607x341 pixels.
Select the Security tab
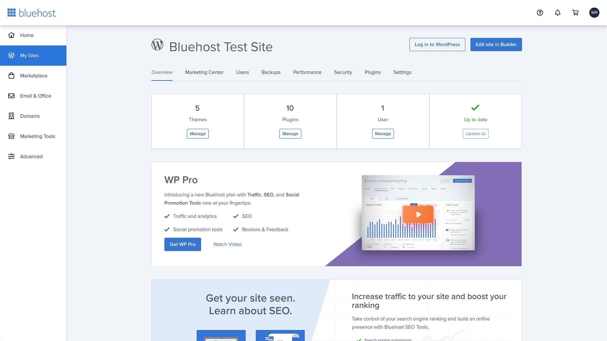click(343, 72)
